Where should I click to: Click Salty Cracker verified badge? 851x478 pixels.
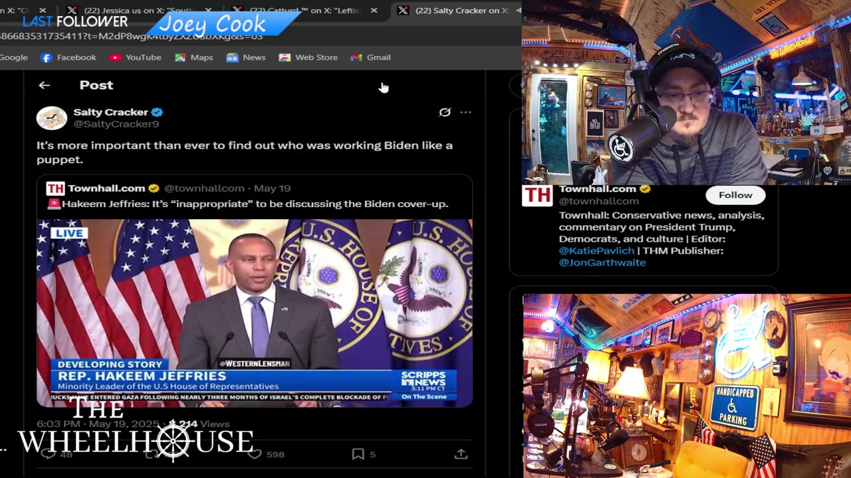pos(158,112)
